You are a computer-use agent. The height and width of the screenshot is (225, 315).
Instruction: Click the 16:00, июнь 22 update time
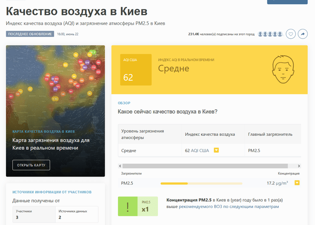click(x=68, y=34)
